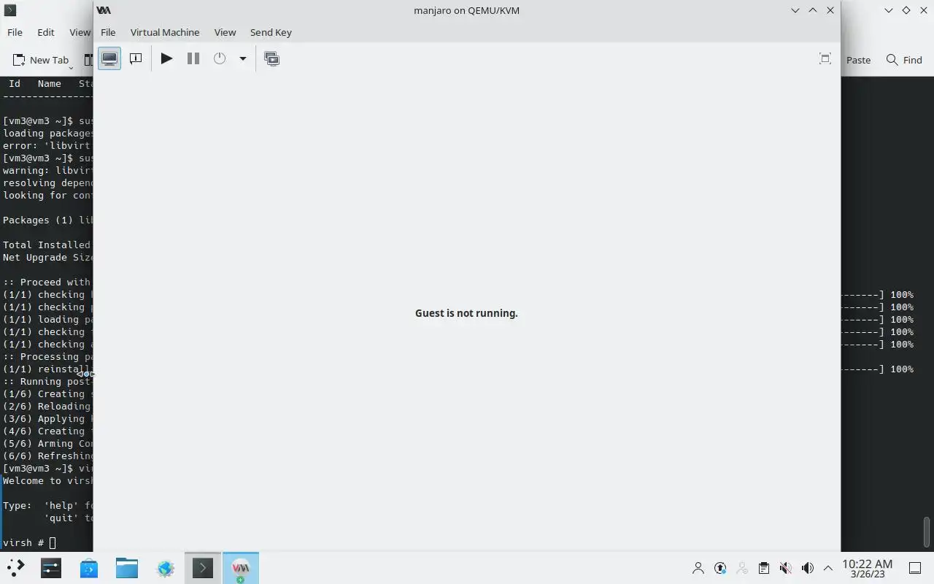Open the Manjaro application launcher

[15, 568]
